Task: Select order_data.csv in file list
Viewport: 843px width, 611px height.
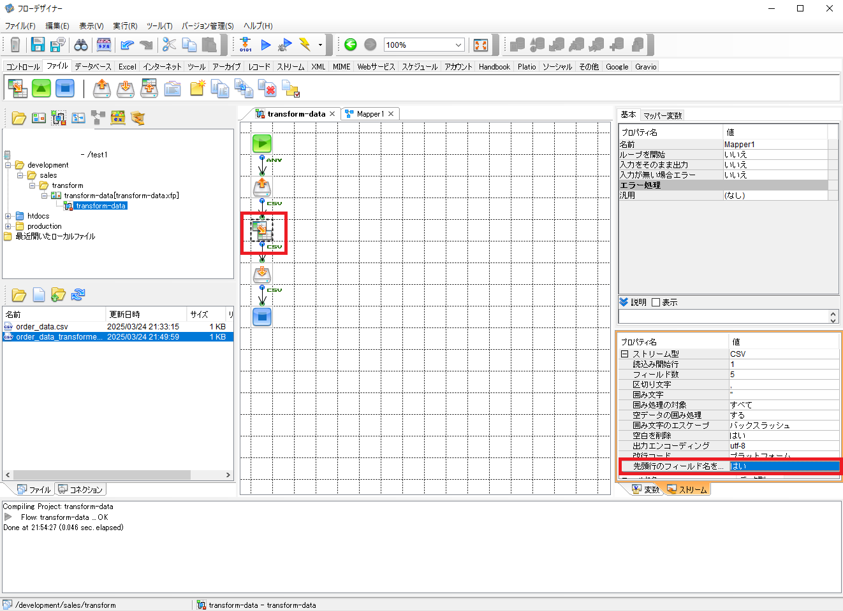Action: (42, 327)
